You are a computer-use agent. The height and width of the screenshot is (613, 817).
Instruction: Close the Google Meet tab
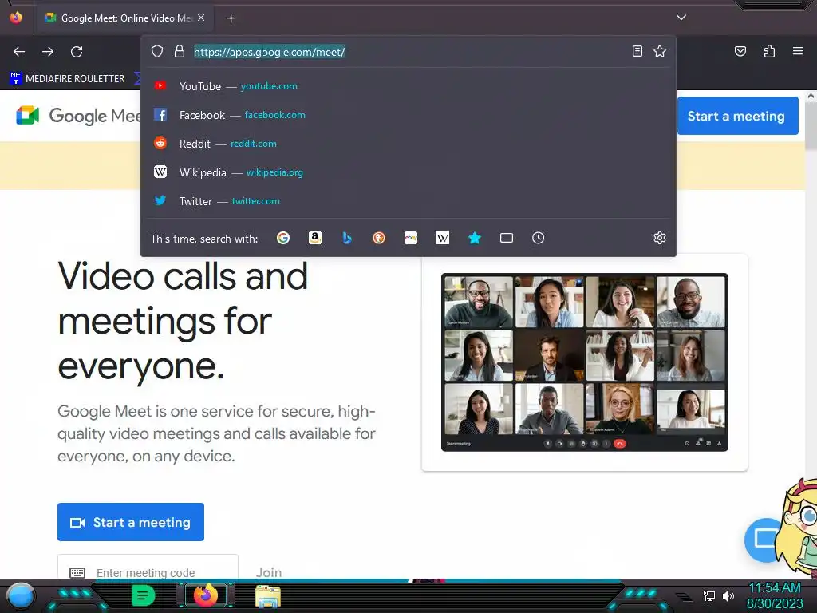point(201,18)
